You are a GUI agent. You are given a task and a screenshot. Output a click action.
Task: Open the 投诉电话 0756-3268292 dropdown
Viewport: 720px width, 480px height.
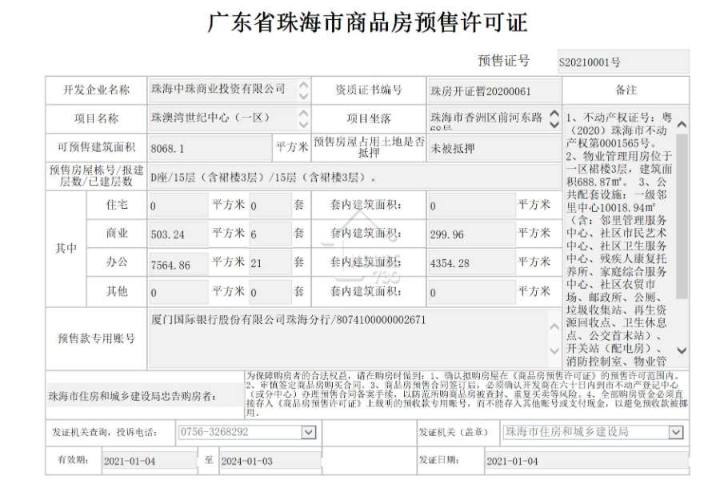point(309,432)
